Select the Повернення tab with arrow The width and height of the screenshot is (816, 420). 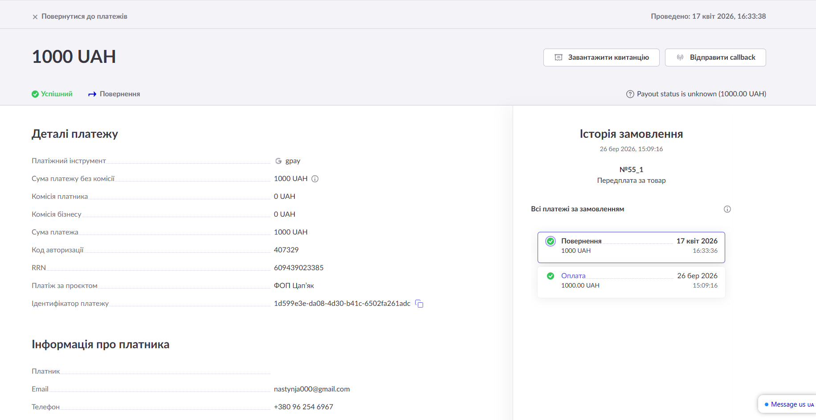[114, 94]
